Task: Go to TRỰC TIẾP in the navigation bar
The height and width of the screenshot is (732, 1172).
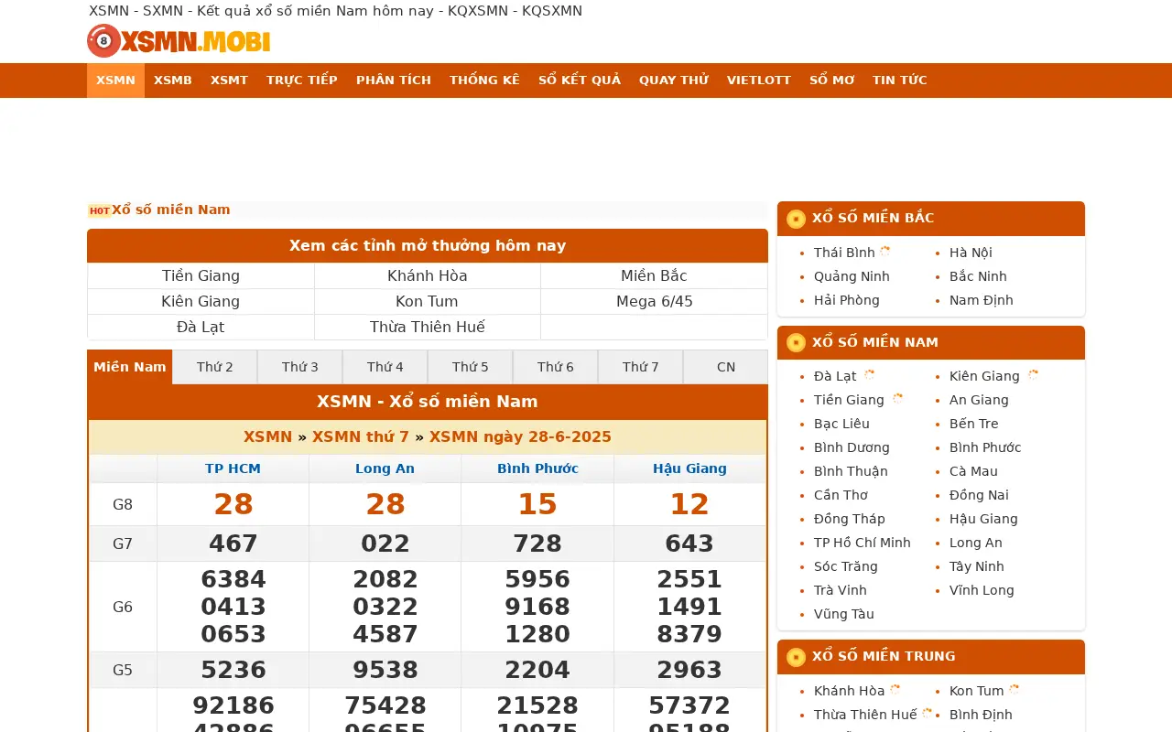Action: (302, 81)
